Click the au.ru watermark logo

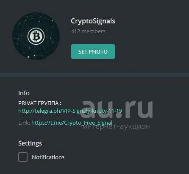tap(117, 109)
